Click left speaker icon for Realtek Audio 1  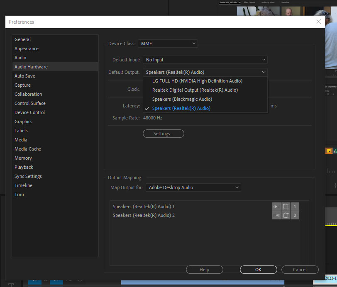[276, 207]
